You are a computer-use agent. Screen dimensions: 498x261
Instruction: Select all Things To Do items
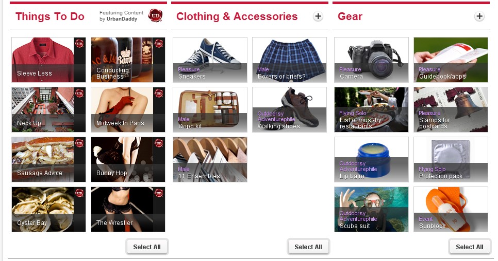pos(147,247)
